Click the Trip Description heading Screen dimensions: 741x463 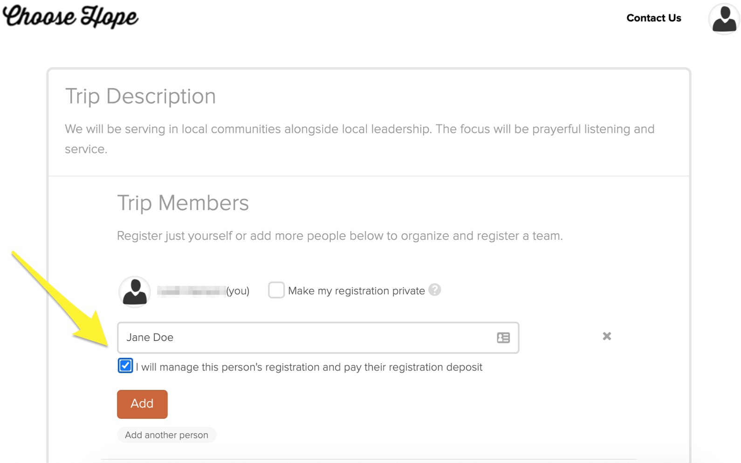point(140,96)
